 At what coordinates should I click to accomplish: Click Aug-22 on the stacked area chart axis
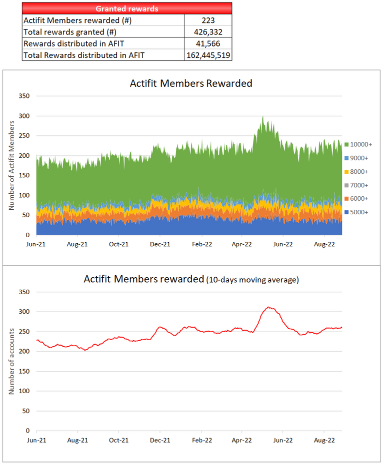[324, 244]
